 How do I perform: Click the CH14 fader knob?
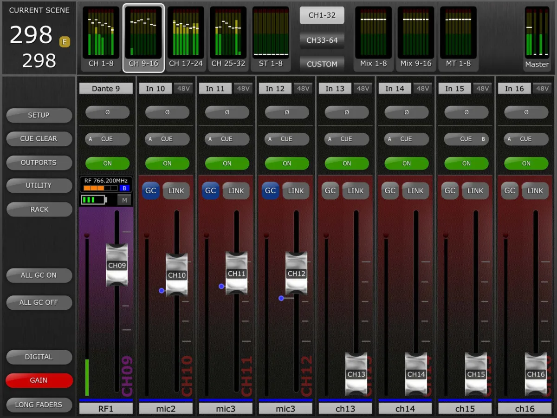[416, 374]
